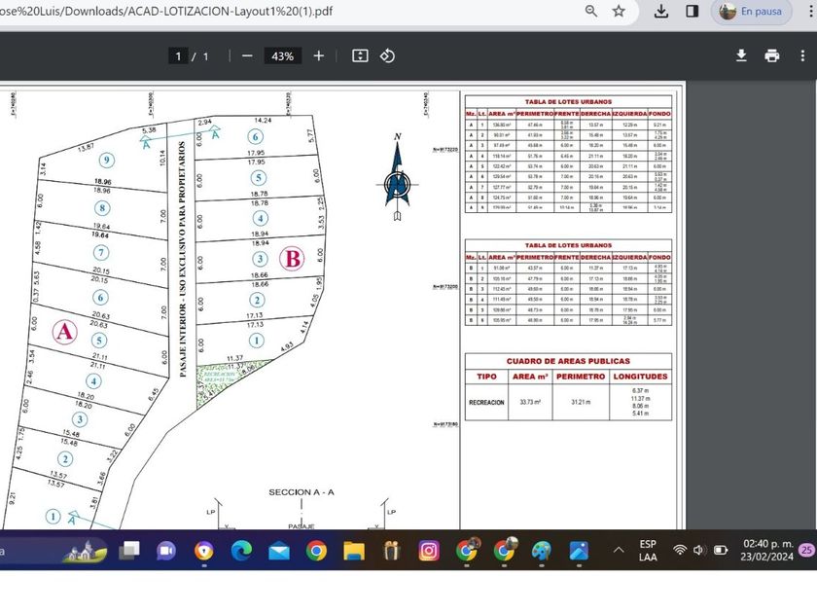This screenshot has height=613, width=817.
Task: Toggle the browser side panel
Action: click(x=692, y=12)
